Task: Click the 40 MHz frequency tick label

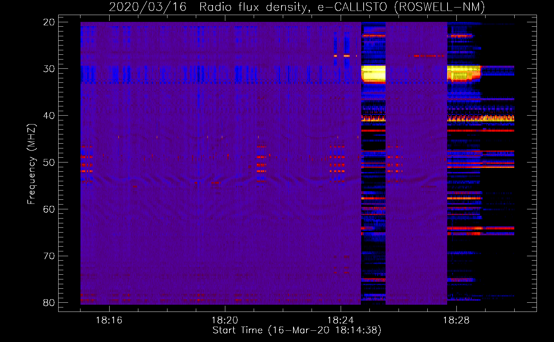Action: click(x=49, y=116)
